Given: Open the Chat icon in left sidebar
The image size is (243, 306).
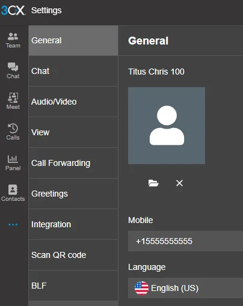Looking at the screenshot, I should (x=13, y=70).
